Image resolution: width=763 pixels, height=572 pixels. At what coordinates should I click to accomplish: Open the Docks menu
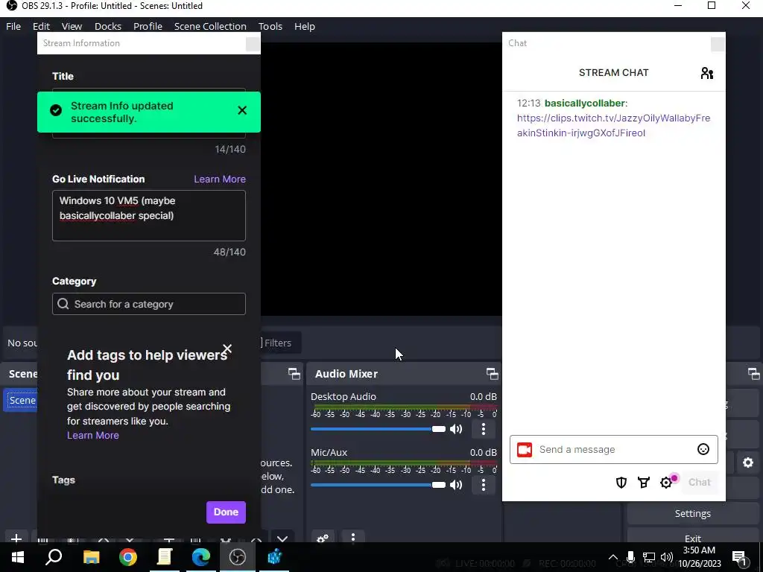pos(108,26)
